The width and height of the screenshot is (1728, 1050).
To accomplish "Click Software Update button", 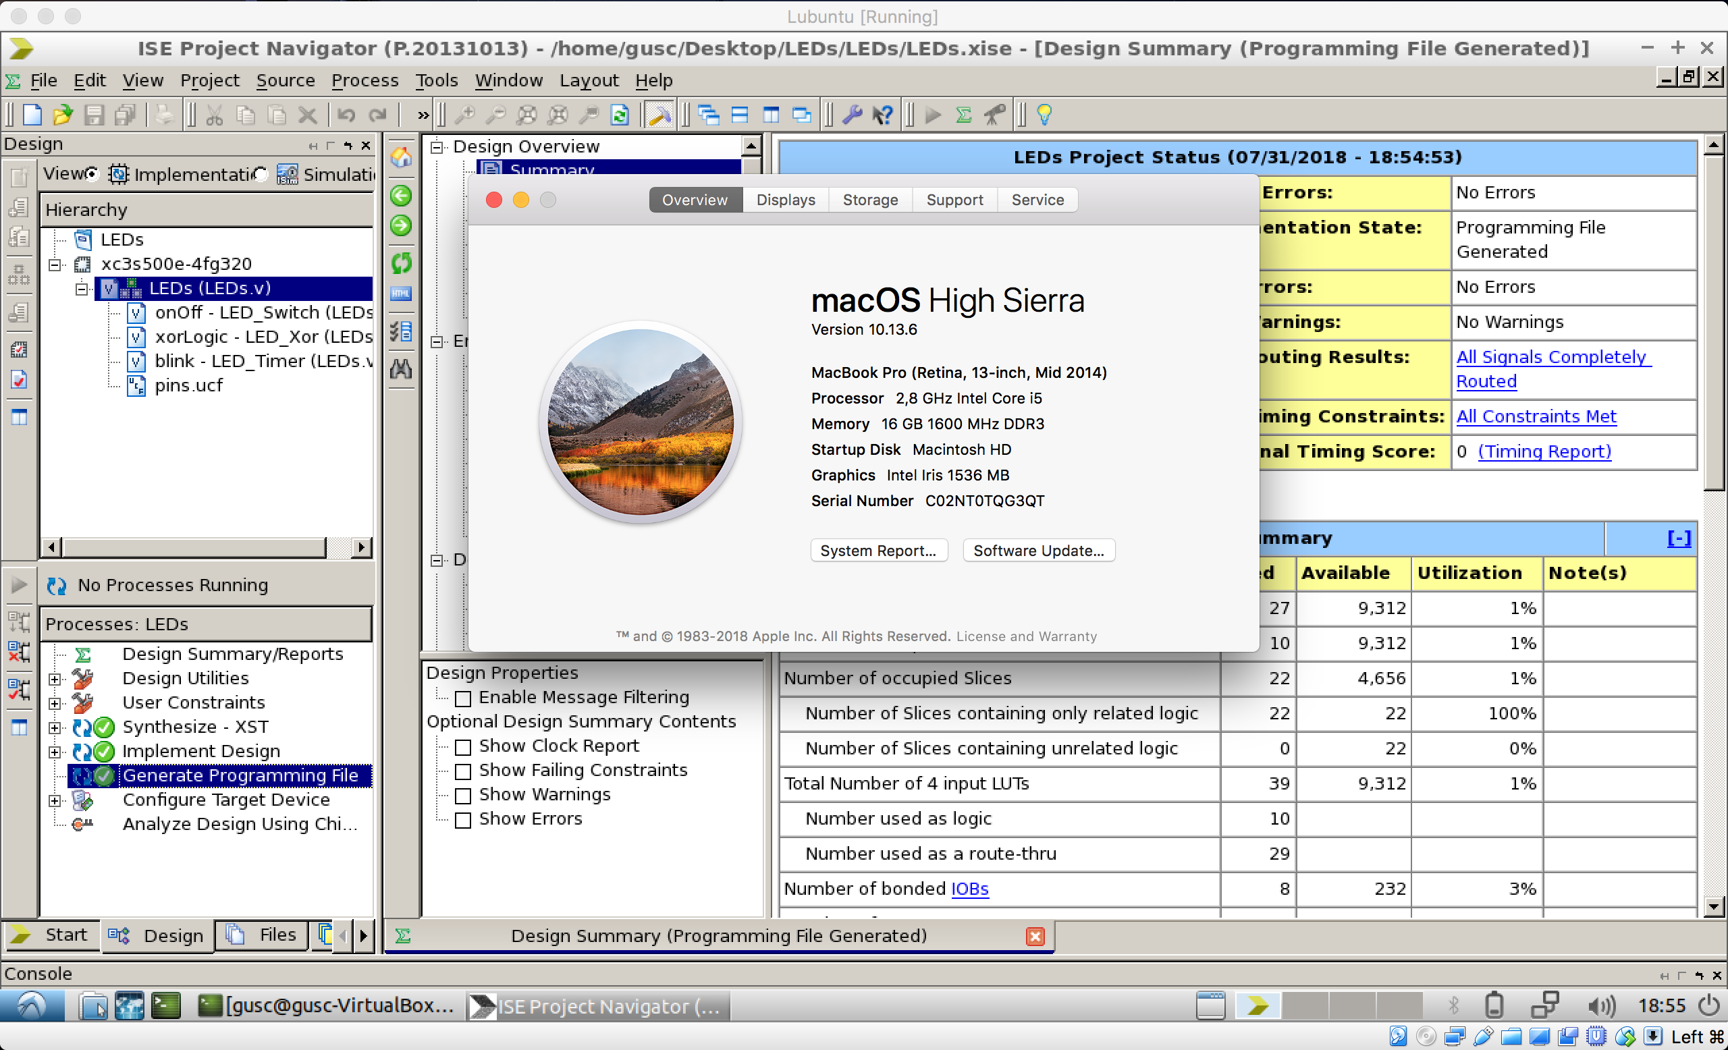I will click(x=1039, y=550).
